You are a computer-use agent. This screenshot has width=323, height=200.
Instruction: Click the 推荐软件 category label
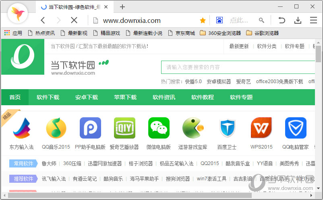23,179
